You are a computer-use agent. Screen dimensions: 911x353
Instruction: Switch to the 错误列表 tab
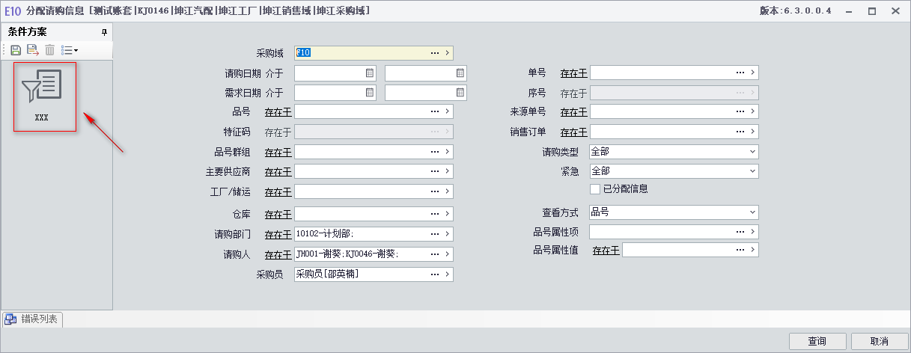[x=33, y=319]
